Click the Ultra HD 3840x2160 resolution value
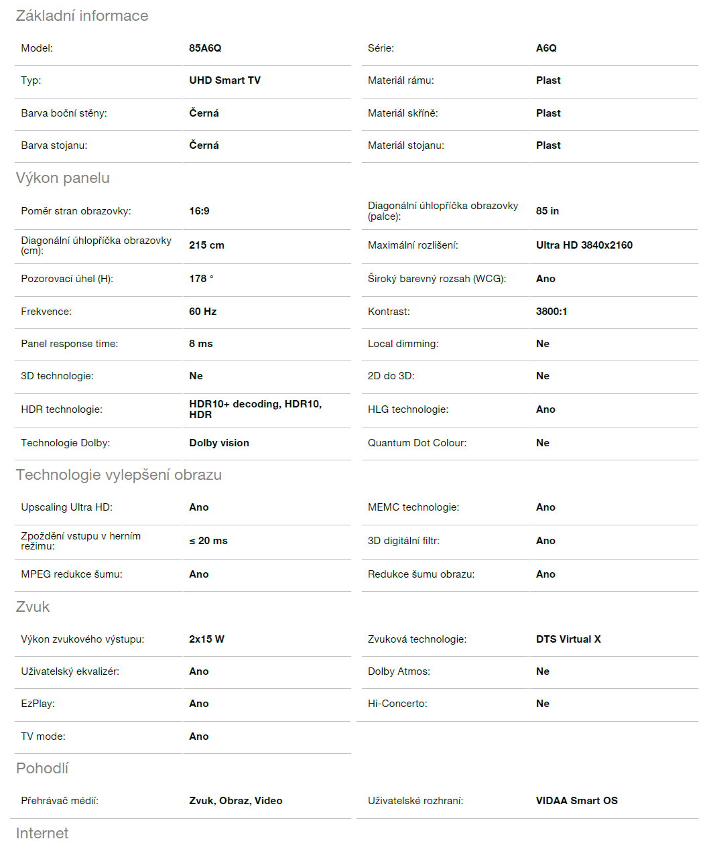The image size is (707, 841). click(584, 245)
